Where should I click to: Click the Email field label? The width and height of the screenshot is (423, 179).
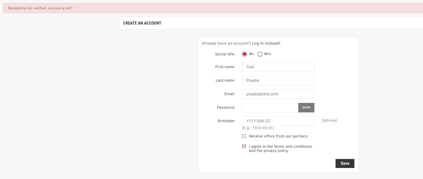pos(229,94)
